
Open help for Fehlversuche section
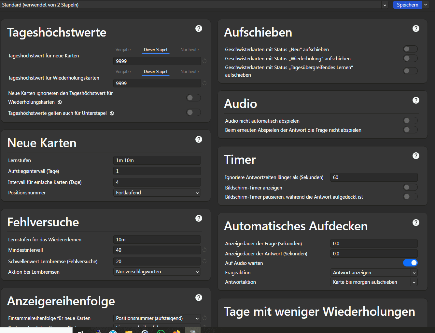[x=199, y=219]
